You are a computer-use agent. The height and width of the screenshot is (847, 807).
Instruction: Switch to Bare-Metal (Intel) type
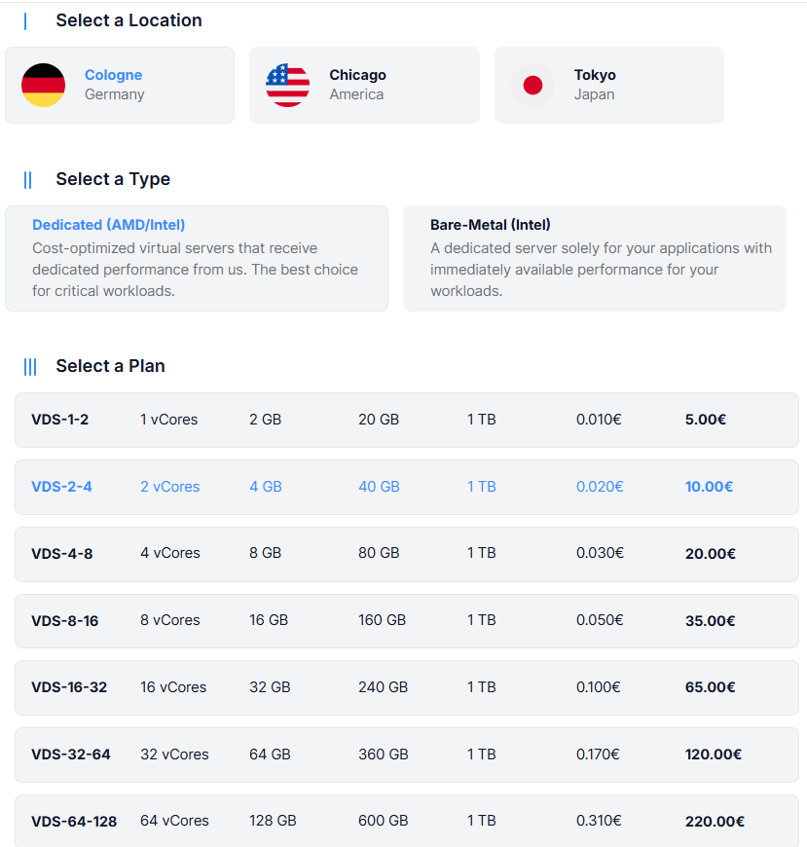[594, 258]
